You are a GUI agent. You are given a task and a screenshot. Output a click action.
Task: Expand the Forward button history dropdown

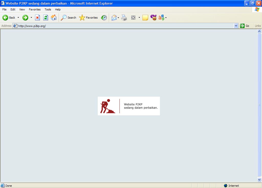31,18
